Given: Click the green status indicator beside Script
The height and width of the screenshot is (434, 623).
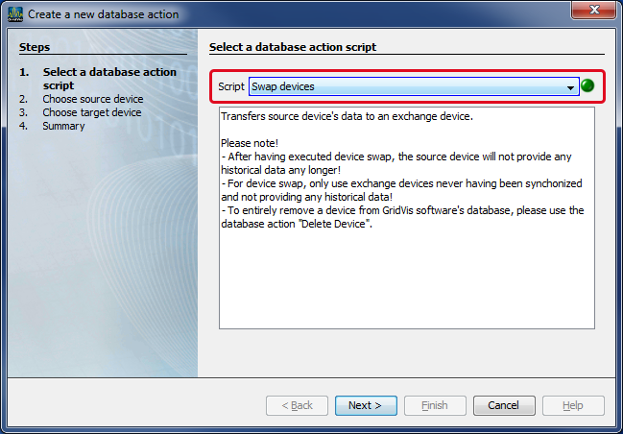Looking at the screenshot, I should [x=587, y=86].
